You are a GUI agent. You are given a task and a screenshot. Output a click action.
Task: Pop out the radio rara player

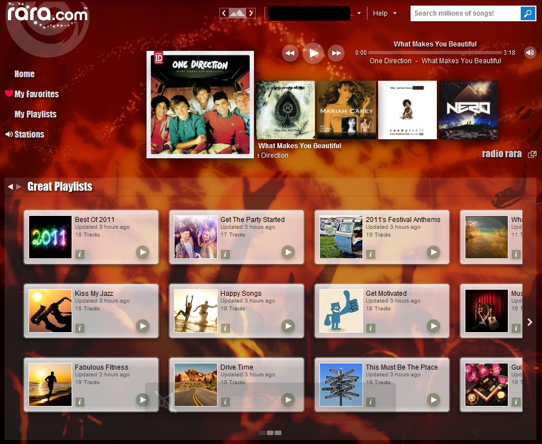point(532,154)
